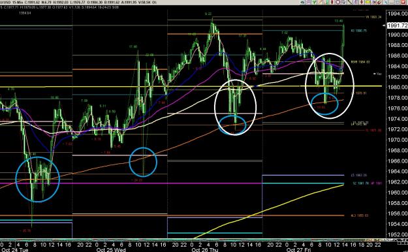Image resolution: width=408 pixels, height=252 pixels.
Task: Click the teal-green vertical bar toolbar icon
Action: coord(326,3)
